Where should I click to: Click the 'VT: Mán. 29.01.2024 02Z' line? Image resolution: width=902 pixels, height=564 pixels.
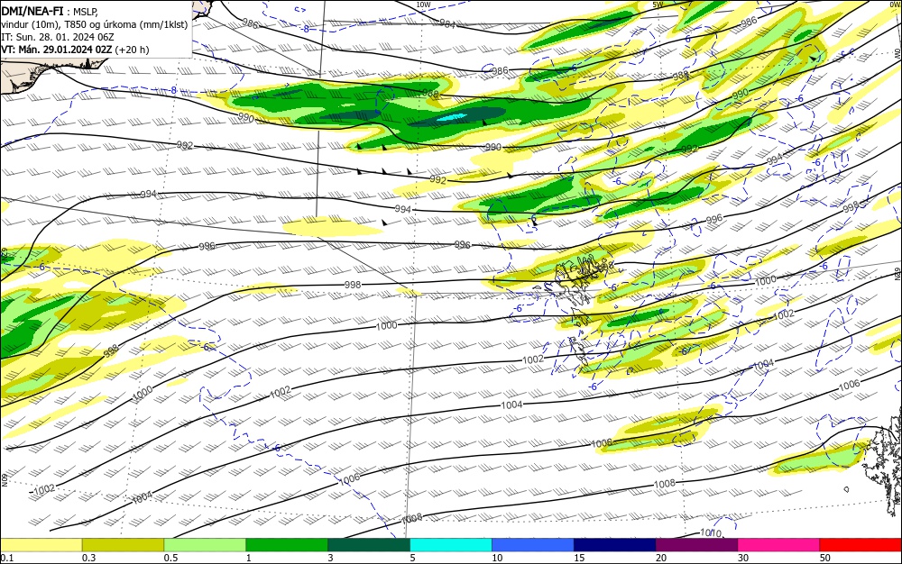(x=75, y=50)
